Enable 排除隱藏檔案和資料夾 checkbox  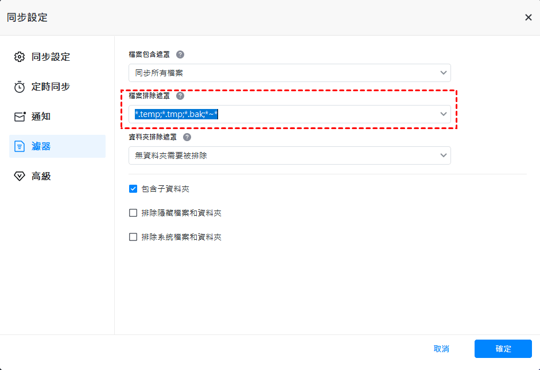click(133, 213)
